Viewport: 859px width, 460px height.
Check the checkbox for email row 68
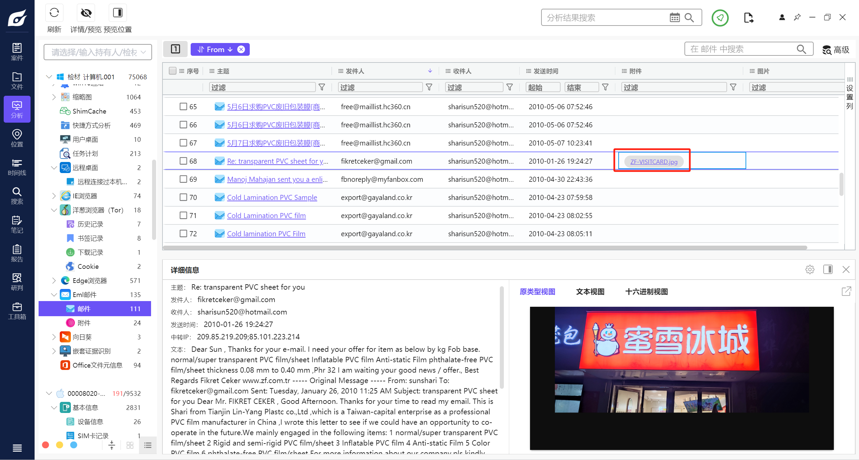183,161
